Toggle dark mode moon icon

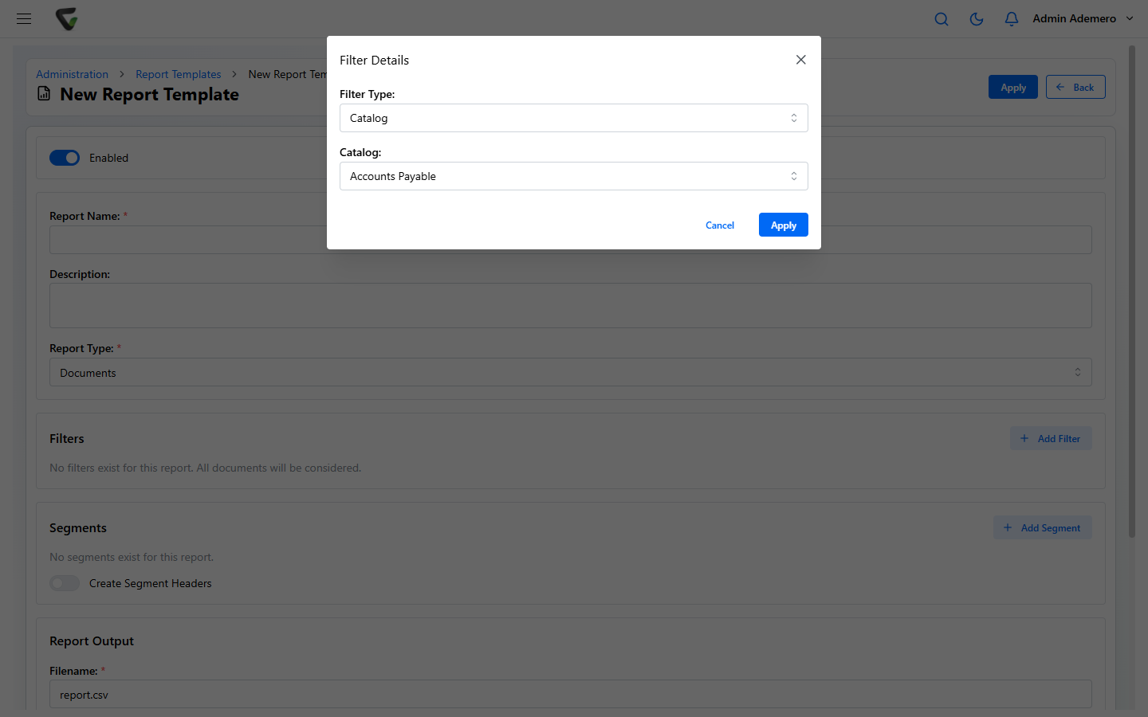click(977, 19)
